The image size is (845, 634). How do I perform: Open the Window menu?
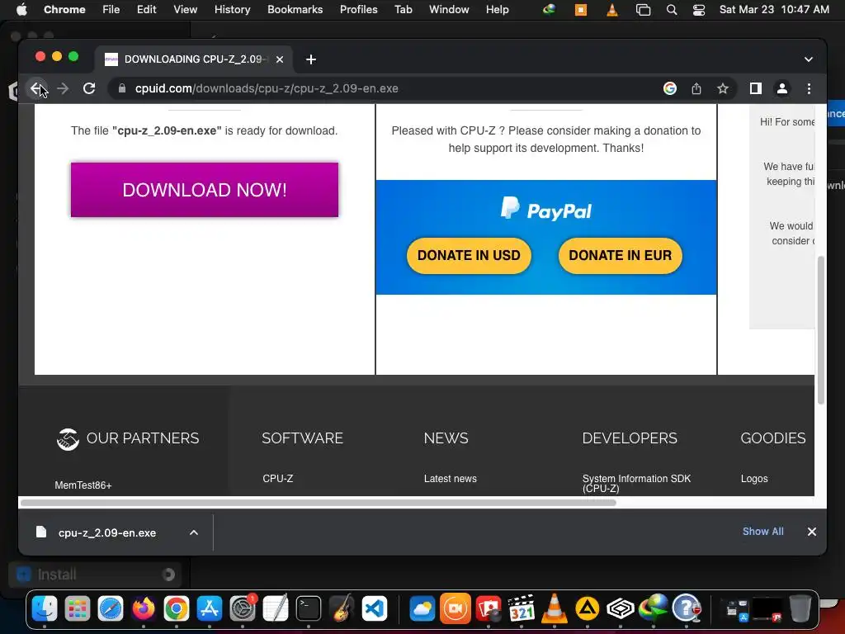click(x=449, y=10)
